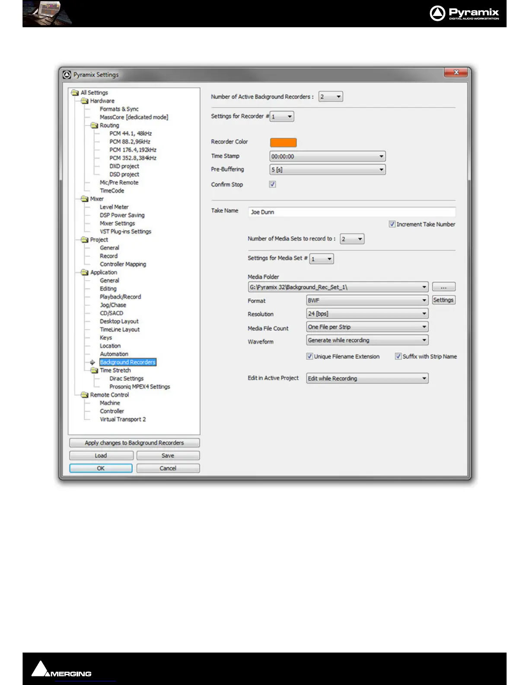
Task: Click the Save button
Action: point(168,455)
